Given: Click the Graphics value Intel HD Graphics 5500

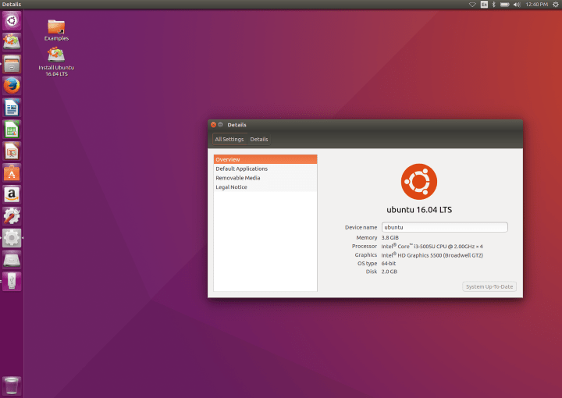Looking at the screenshot, I should click(x=432, y=255).
